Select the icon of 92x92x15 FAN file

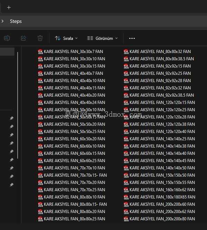126,66
